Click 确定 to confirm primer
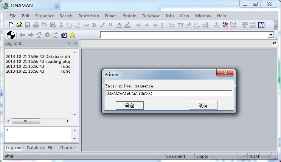 click(130, 105)
